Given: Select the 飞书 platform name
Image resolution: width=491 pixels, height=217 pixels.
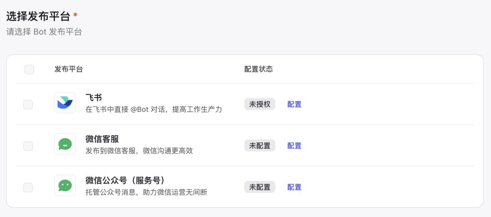Looking at the screenshot, I should coord(94,98).
